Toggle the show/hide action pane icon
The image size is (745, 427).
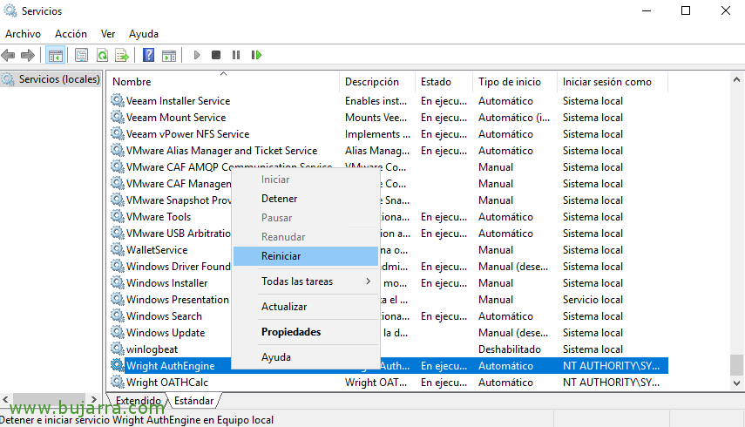pos(169,55)
